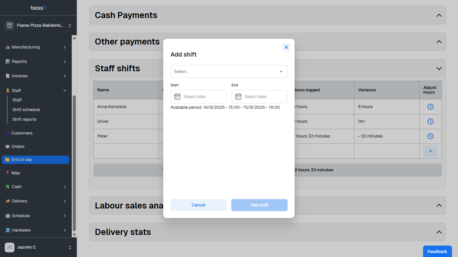
Task: Click the store icon beside Flame Pizza
Action: [x=9, y=25]
